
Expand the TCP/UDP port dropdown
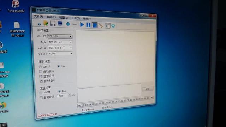70,37
